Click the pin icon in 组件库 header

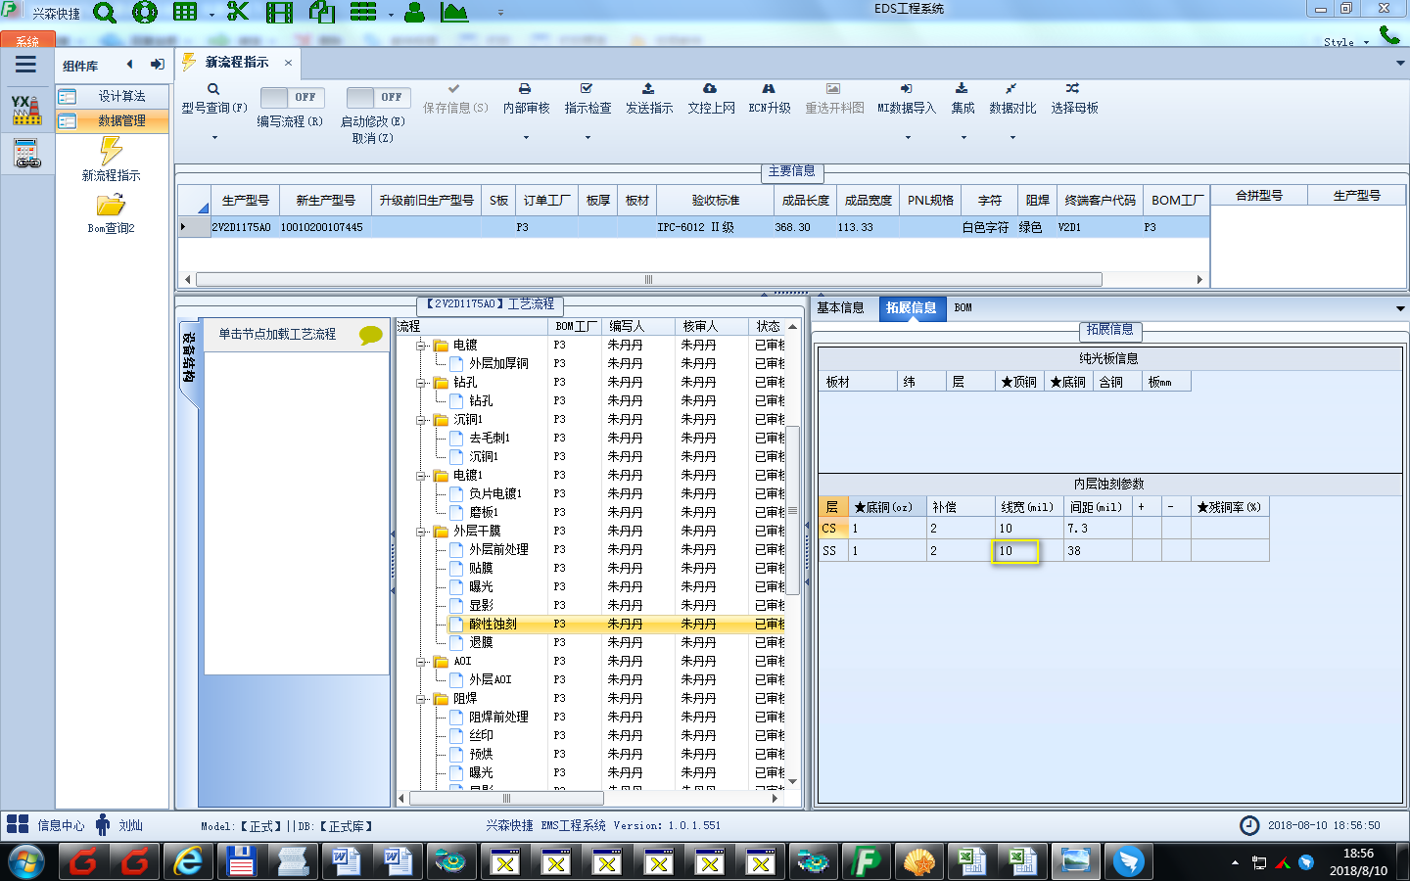tap(157, 65)
